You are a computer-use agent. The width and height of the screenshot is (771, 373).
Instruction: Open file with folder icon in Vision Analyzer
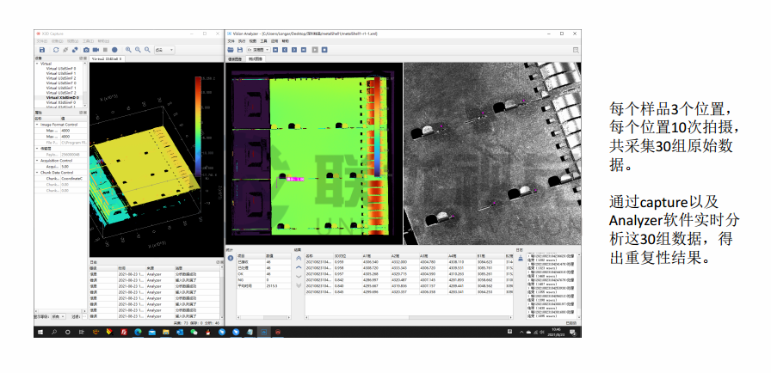coord(231,50)
